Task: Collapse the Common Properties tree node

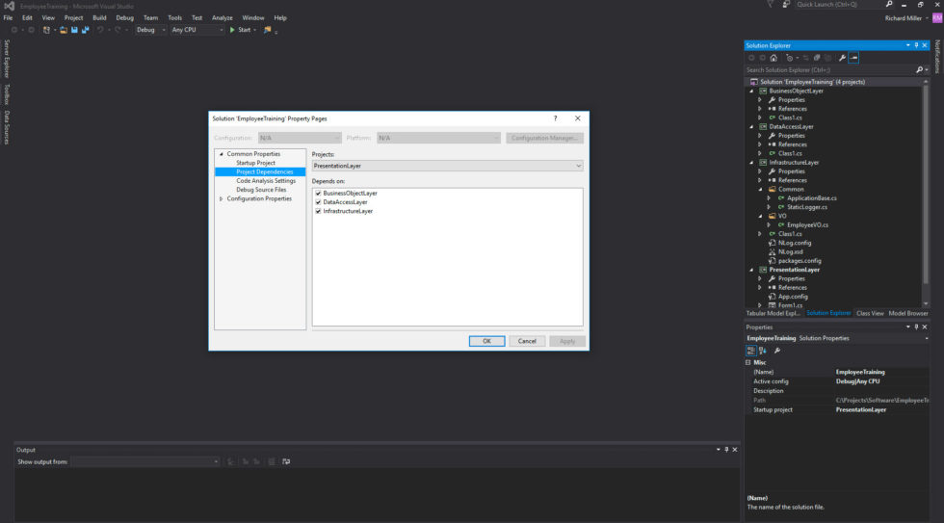Action: tap(222, 154)
